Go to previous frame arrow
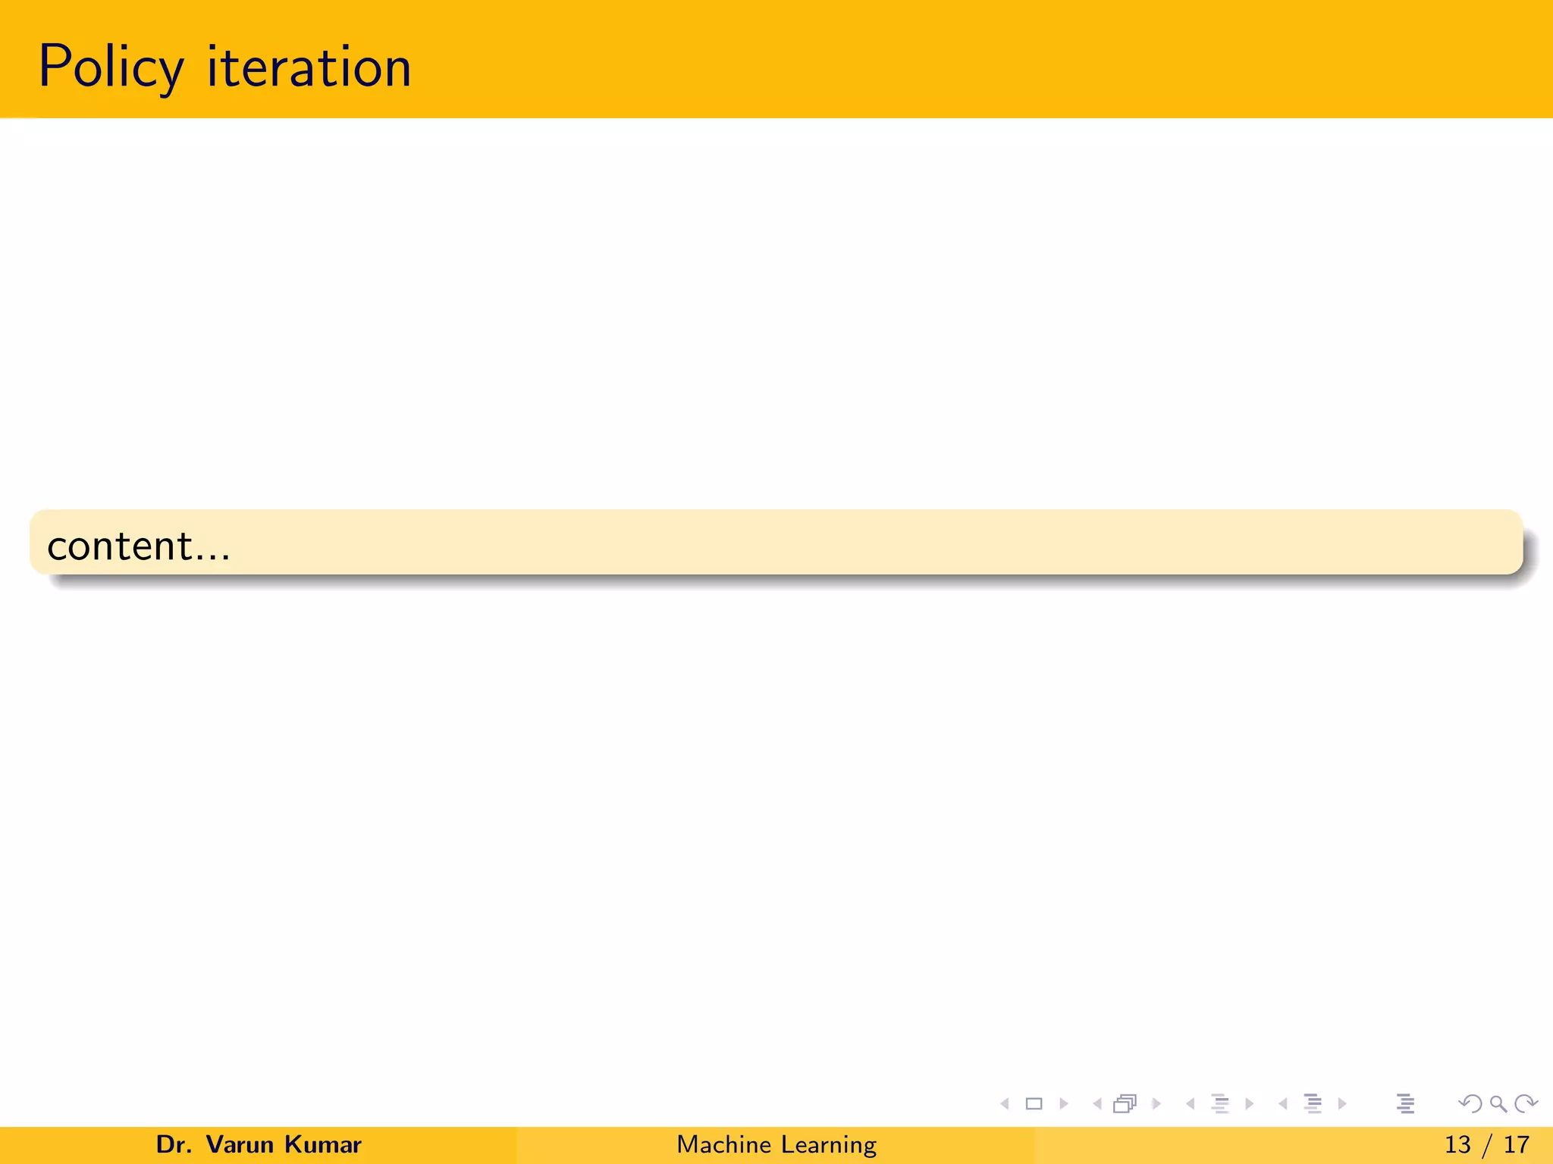 click(x=1097, y=1104)
